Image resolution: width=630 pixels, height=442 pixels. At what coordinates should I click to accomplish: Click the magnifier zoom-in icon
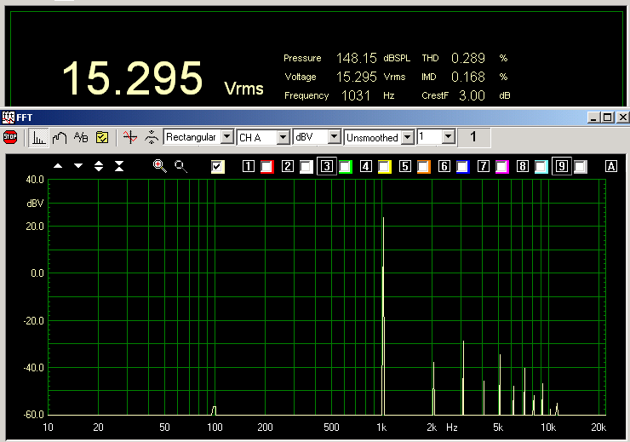159,166
